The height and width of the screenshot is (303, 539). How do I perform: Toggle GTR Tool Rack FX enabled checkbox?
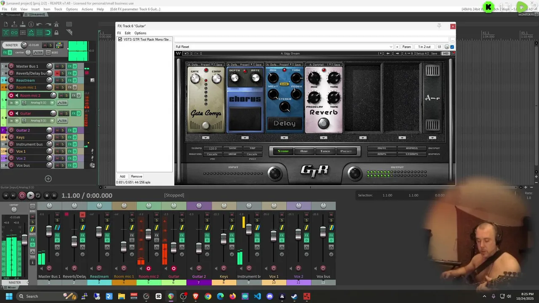[120, 40]
